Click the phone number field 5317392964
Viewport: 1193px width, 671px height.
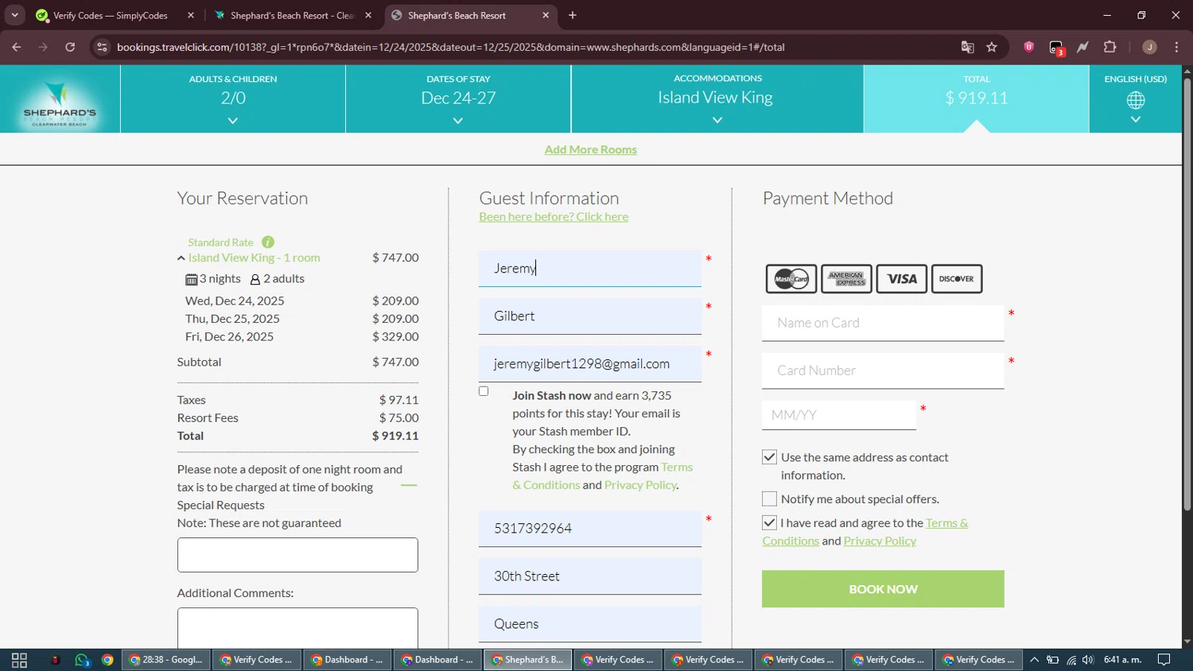590,529
